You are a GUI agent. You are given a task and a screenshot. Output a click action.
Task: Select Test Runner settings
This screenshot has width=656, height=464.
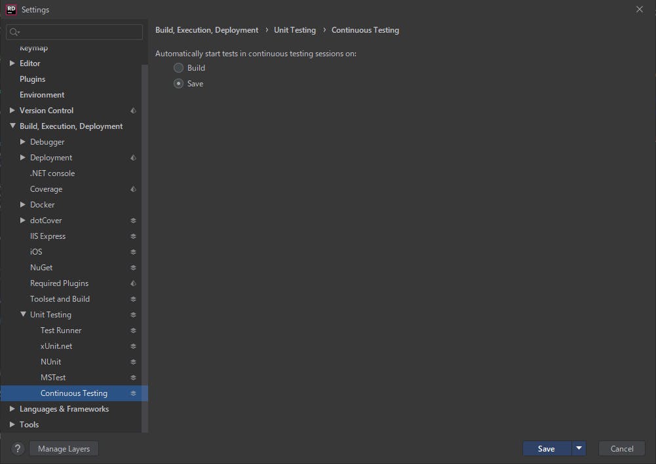click(x=61, y=330)
